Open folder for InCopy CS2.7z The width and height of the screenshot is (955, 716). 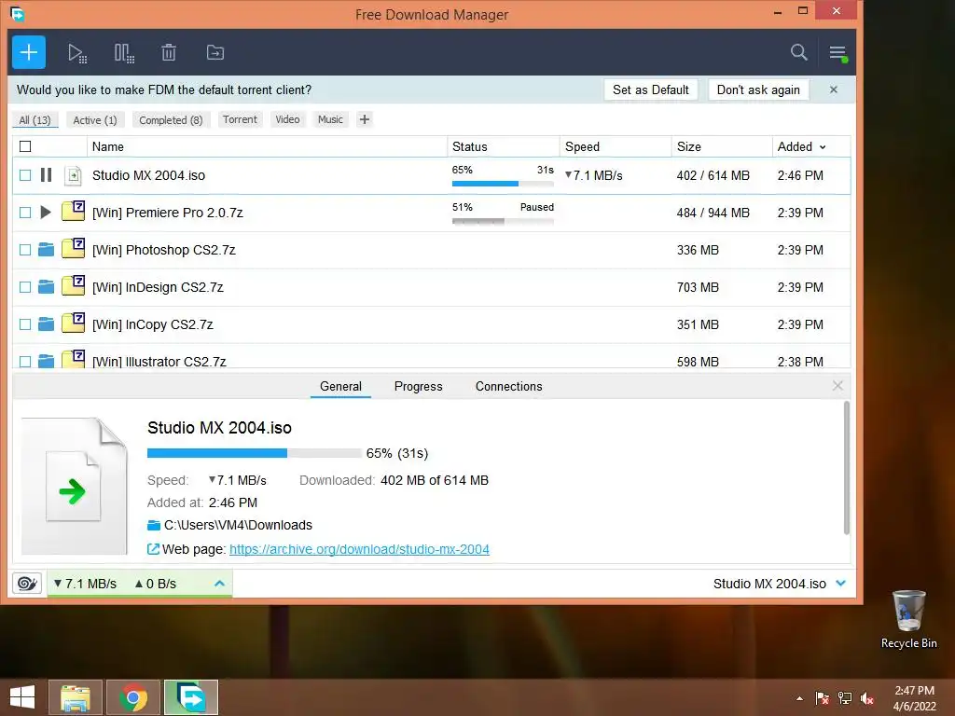[x=47, y=324]
